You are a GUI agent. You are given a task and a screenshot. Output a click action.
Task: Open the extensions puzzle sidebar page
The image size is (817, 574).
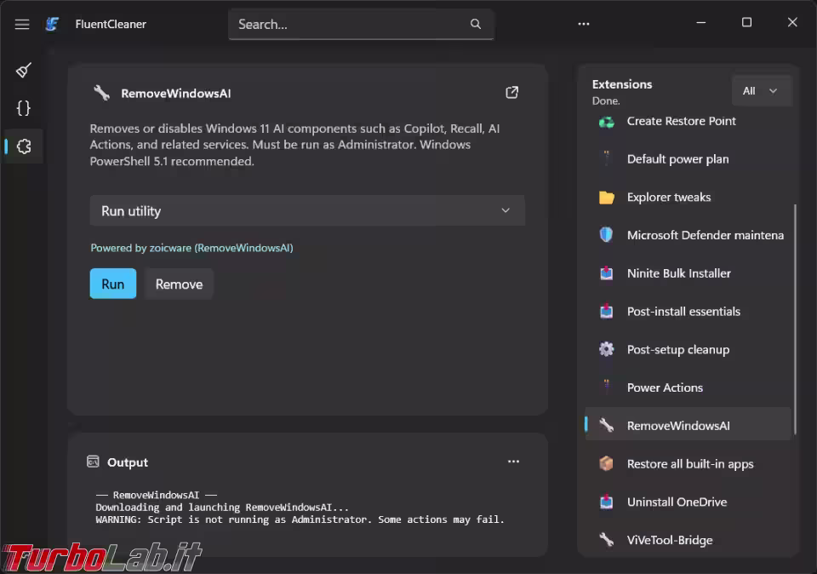[x=24, y=146]
